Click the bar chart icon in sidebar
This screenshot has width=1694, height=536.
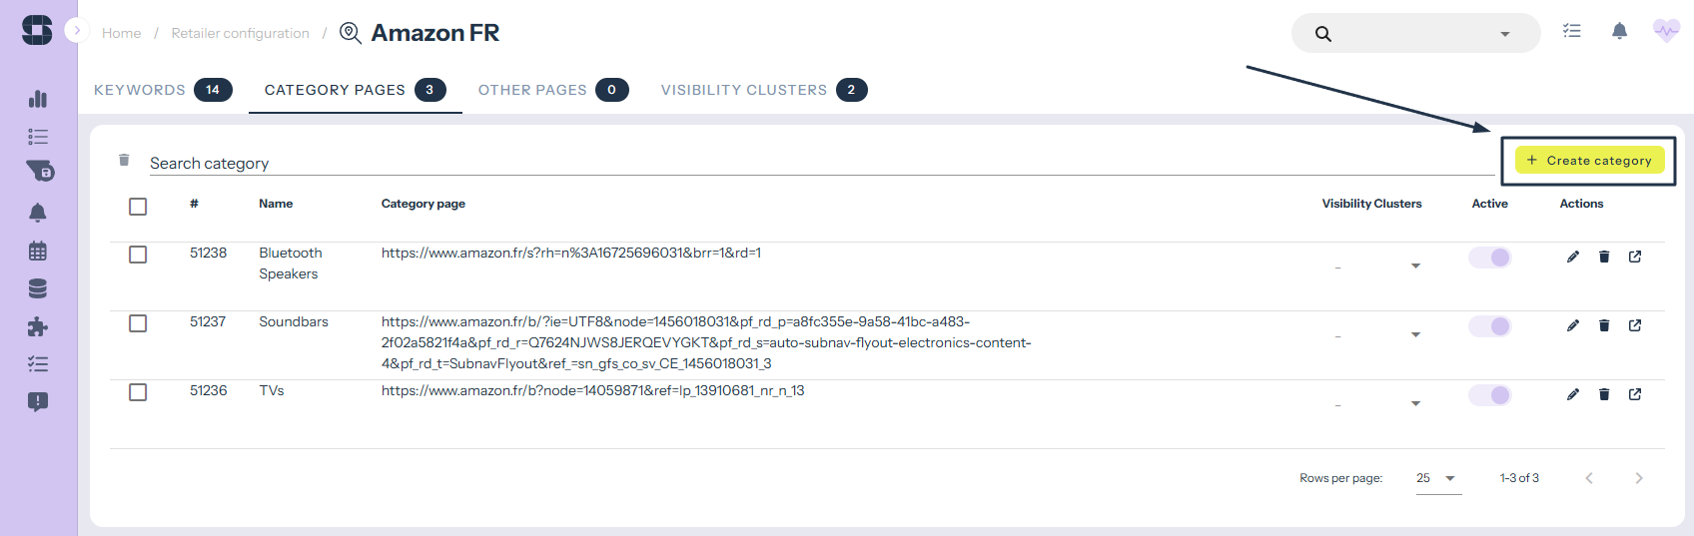[38, 99]
